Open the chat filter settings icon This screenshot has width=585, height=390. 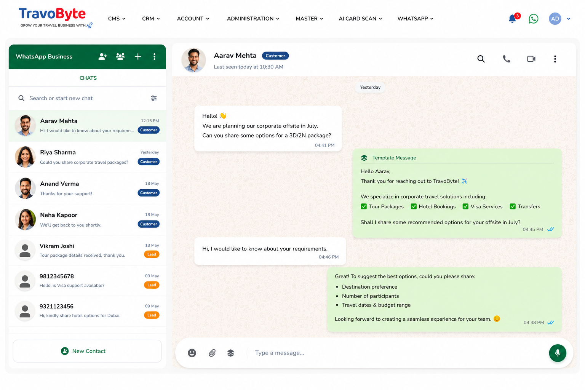tap(154, 98)
